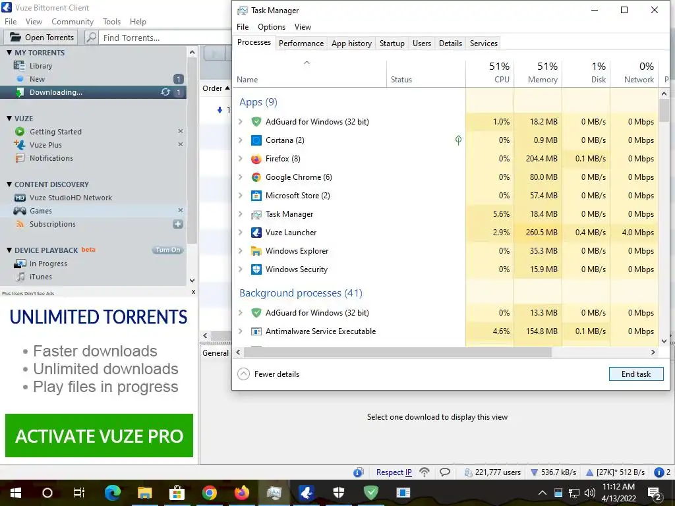The width and height of the screenshot is (675, 506).
Task: Open the Startup tab in Task Manager
Action: coord(392,43)
